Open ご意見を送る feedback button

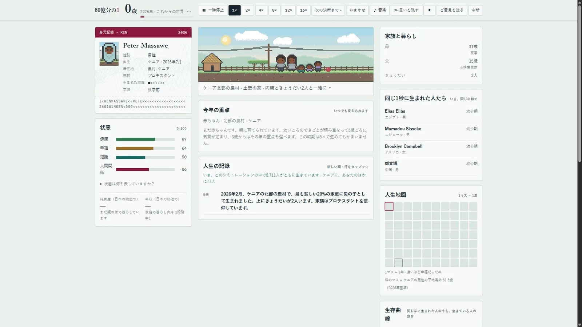coord(452,10)
